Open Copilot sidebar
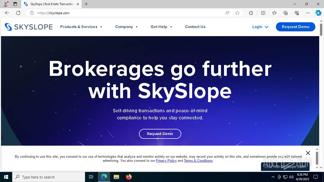This screenshot has width=324, height=182. click(318, 13)
